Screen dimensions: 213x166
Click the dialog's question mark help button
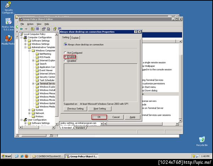(x=136, y=32)
